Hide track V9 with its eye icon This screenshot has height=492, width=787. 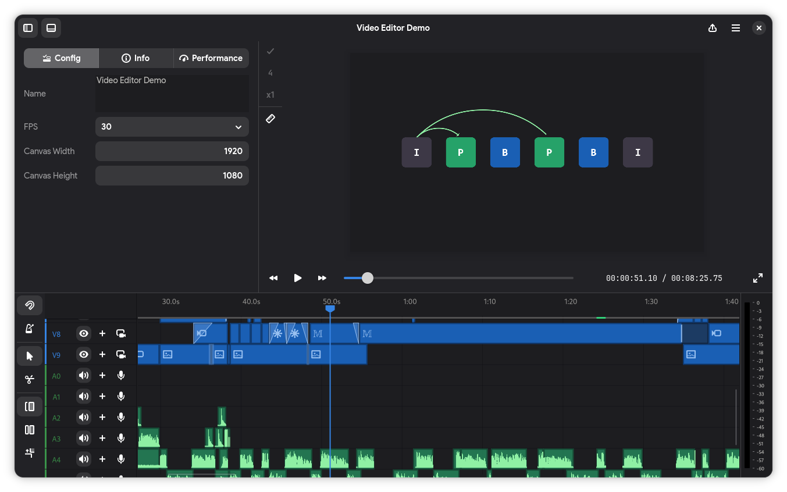click(84, 355)
